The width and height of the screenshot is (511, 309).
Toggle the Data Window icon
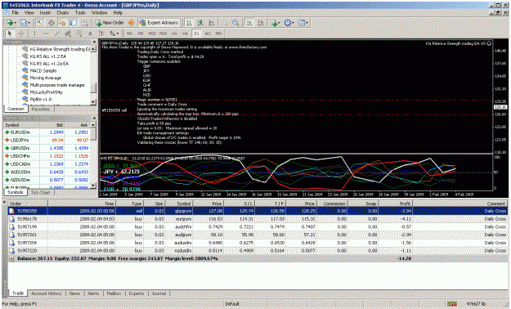tap(52, 23)
